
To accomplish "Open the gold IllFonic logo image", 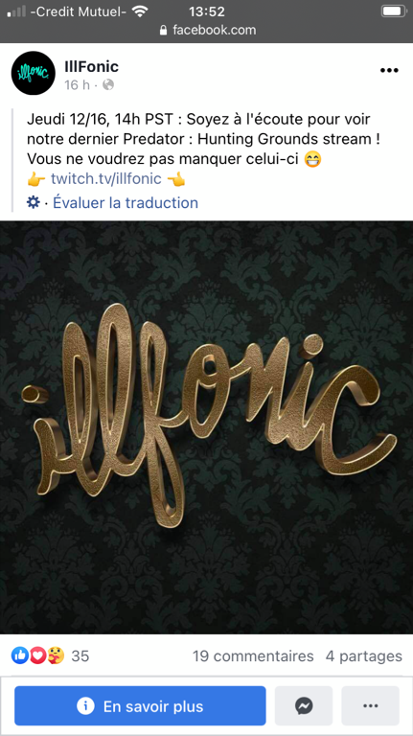I will [207, 427].
